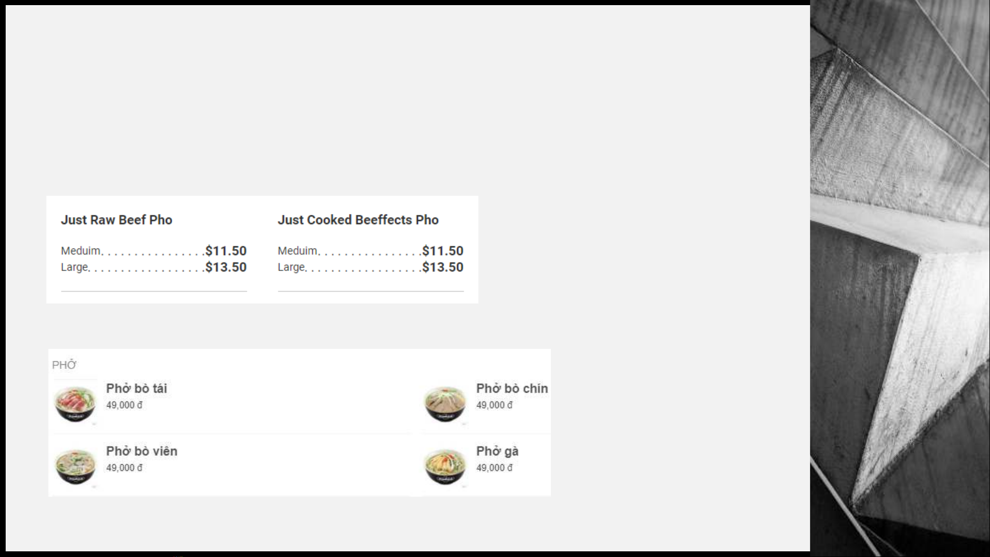
Task: Open the Phở bò chín item title
Action: [512, 389]
